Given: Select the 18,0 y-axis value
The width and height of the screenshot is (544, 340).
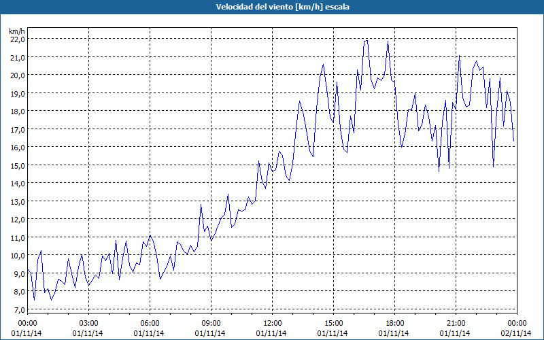Looking at the screenshot, I should [x=18, y=112].
